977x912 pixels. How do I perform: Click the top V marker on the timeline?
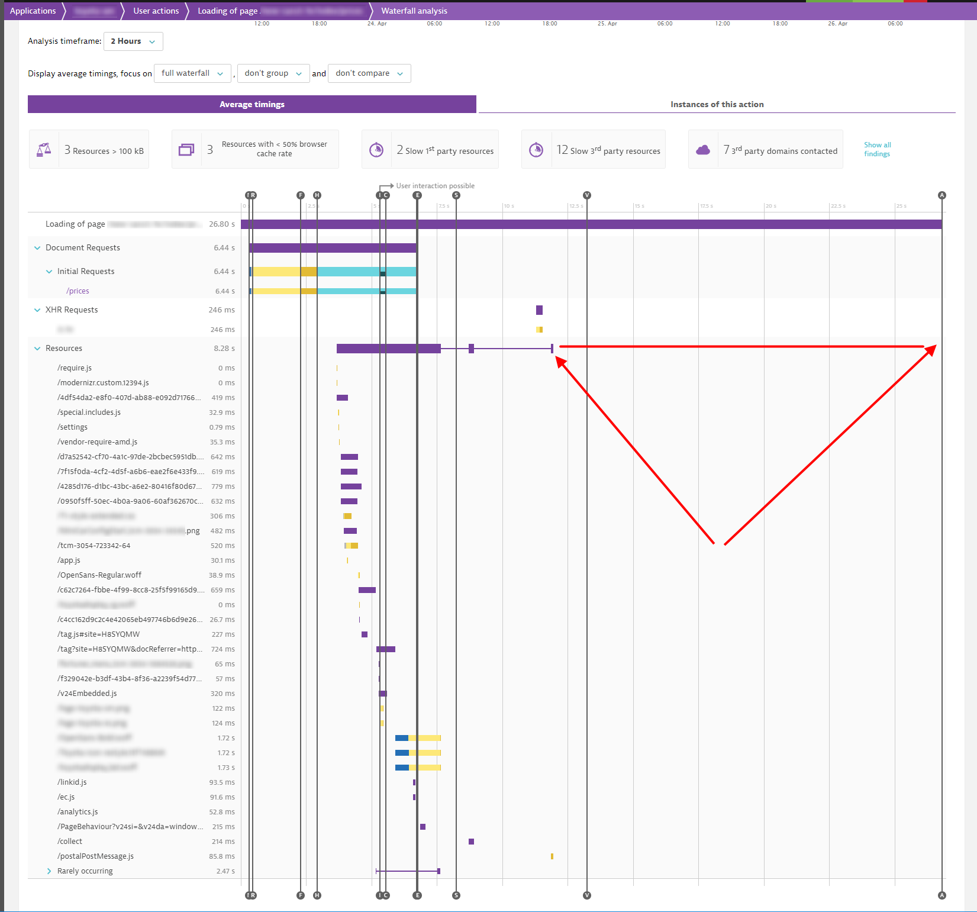(587, 195)
